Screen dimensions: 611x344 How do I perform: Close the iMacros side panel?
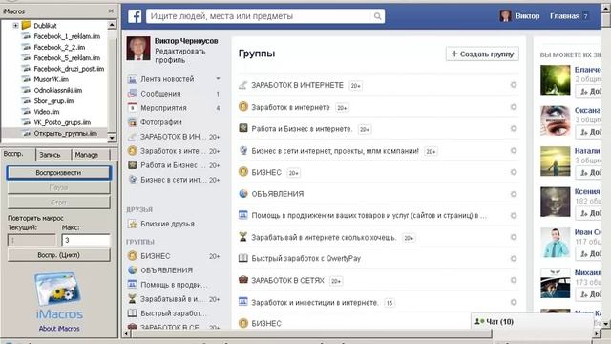[x=111, y=11]
